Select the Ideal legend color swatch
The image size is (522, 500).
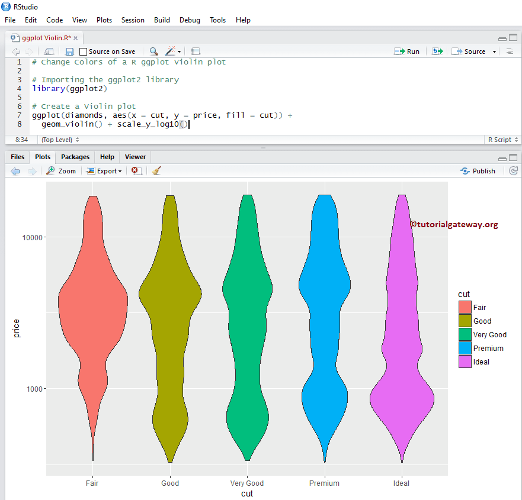coord(465,362)
